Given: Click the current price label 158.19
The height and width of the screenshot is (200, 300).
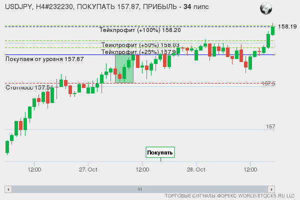Looking at the screenshot, I should tap(287, 26).
